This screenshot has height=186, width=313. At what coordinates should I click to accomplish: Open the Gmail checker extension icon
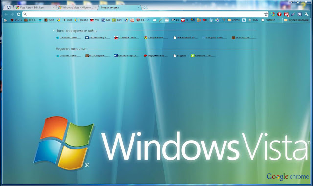286,14
